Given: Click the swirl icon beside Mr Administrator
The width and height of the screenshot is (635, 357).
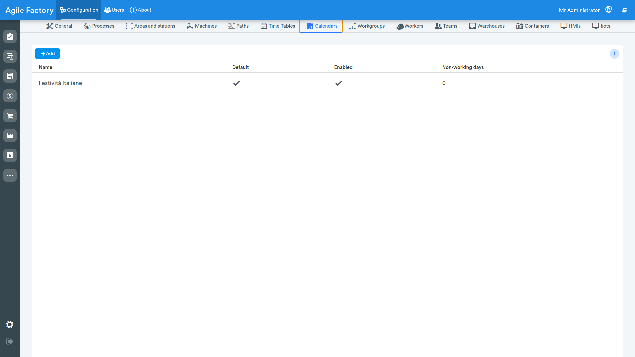Looking at the screenshot, I should click(609, 10).
